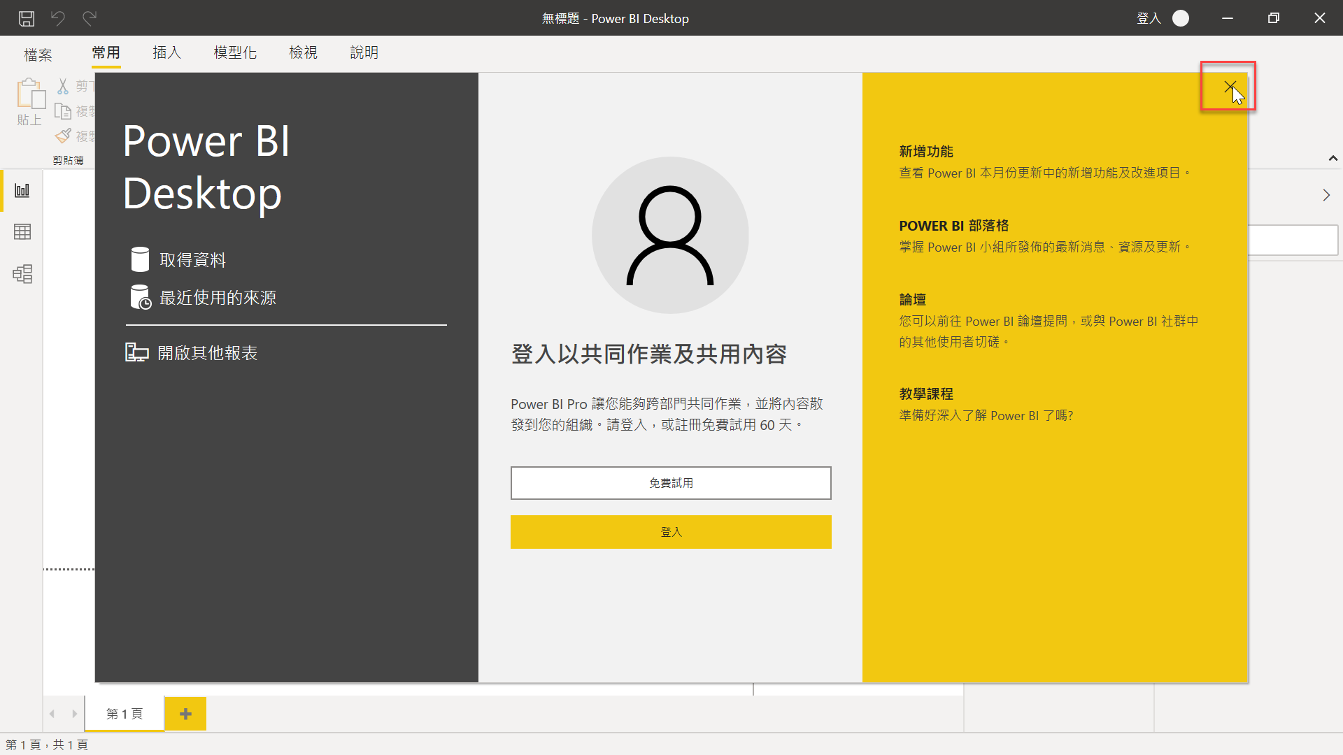Click the 取得資料 database icon

pos(140,259)
